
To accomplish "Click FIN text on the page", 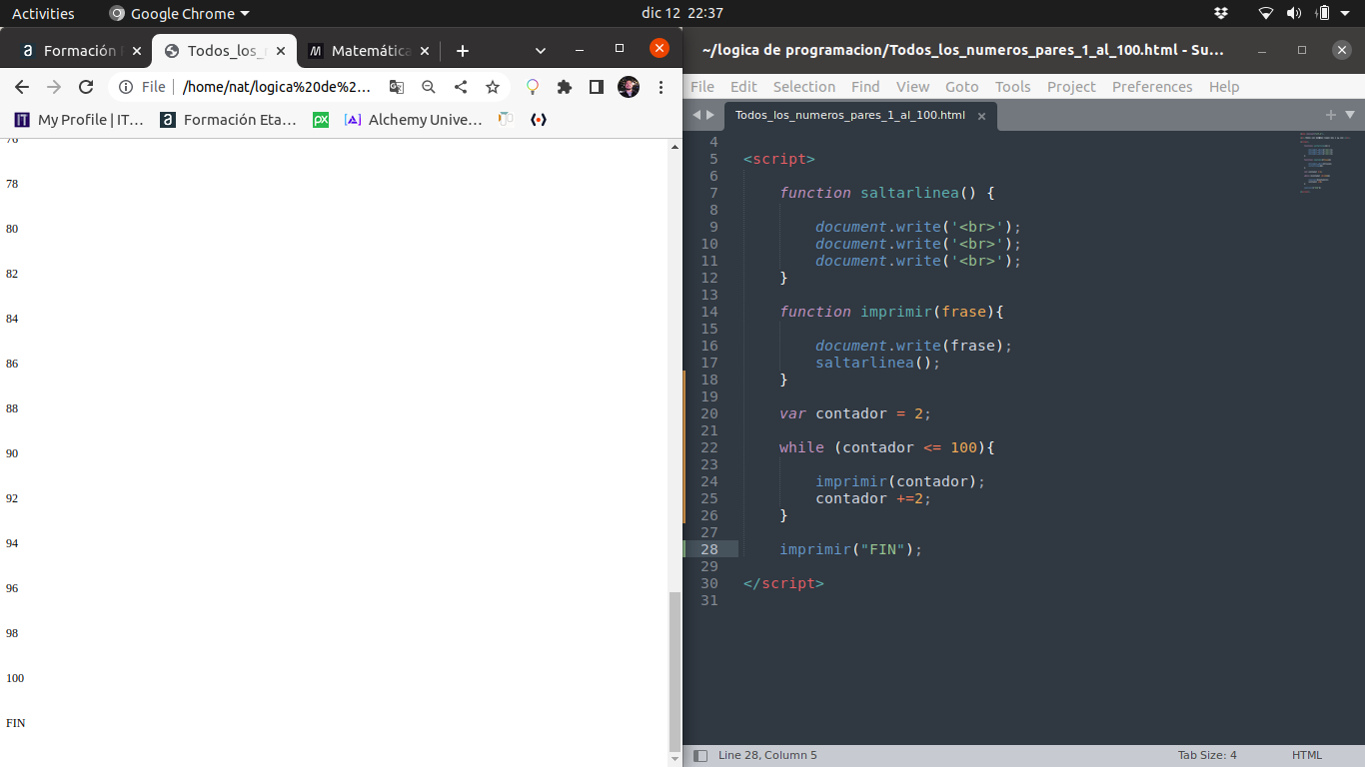I will click(16, 723).
